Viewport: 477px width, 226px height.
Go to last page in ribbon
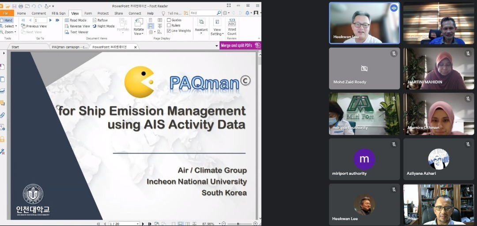(x=57, y=20)
